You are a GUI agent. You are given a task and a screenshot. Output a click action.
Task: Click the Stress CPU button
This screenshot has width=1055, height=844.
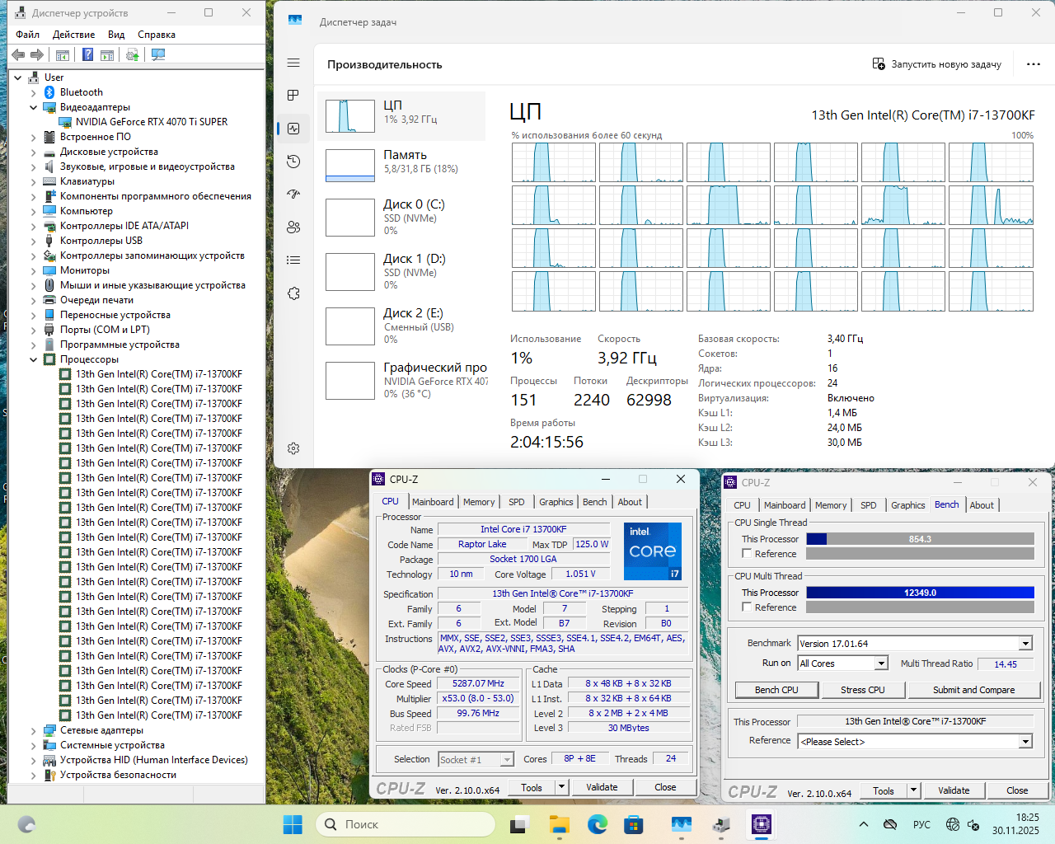tap(863, 690)
